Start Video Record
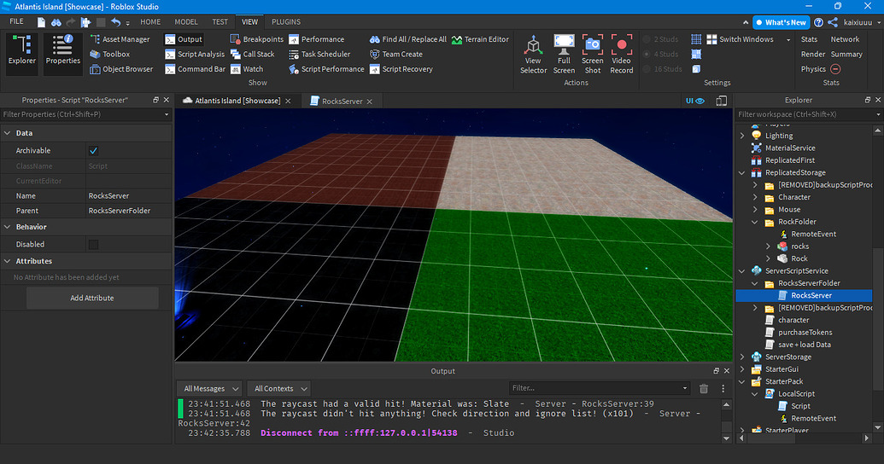Screen dimensions: 884x464 [621, 54]
